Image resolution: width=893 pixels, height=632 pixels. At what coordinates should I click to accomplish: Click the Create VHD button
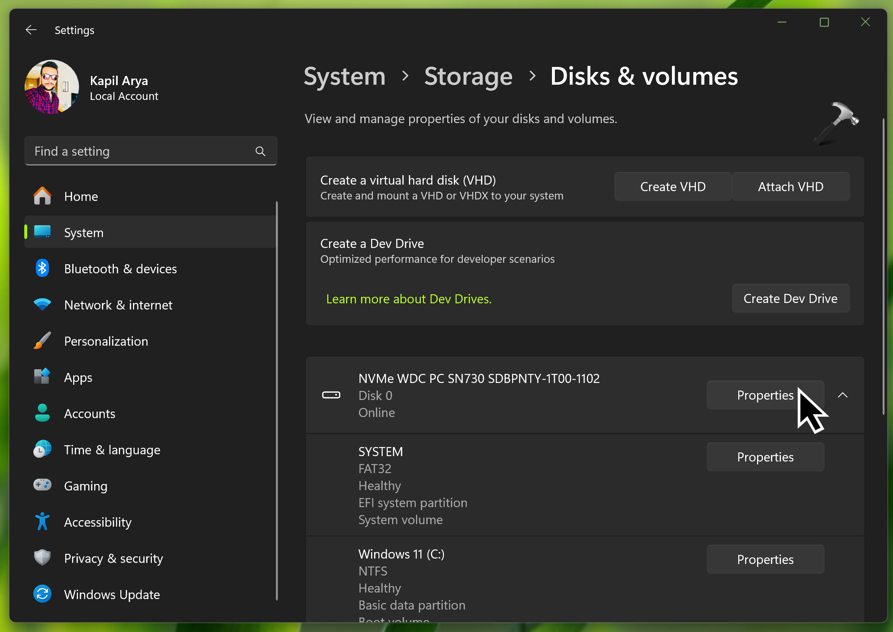(x=673, y=187)
